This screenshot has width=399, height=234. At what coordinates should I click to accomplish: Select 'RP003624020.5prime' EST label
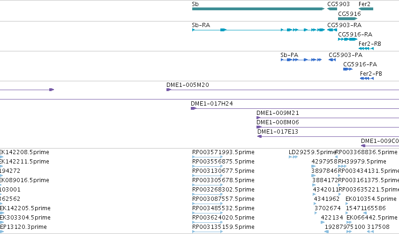tap(223, 218)
